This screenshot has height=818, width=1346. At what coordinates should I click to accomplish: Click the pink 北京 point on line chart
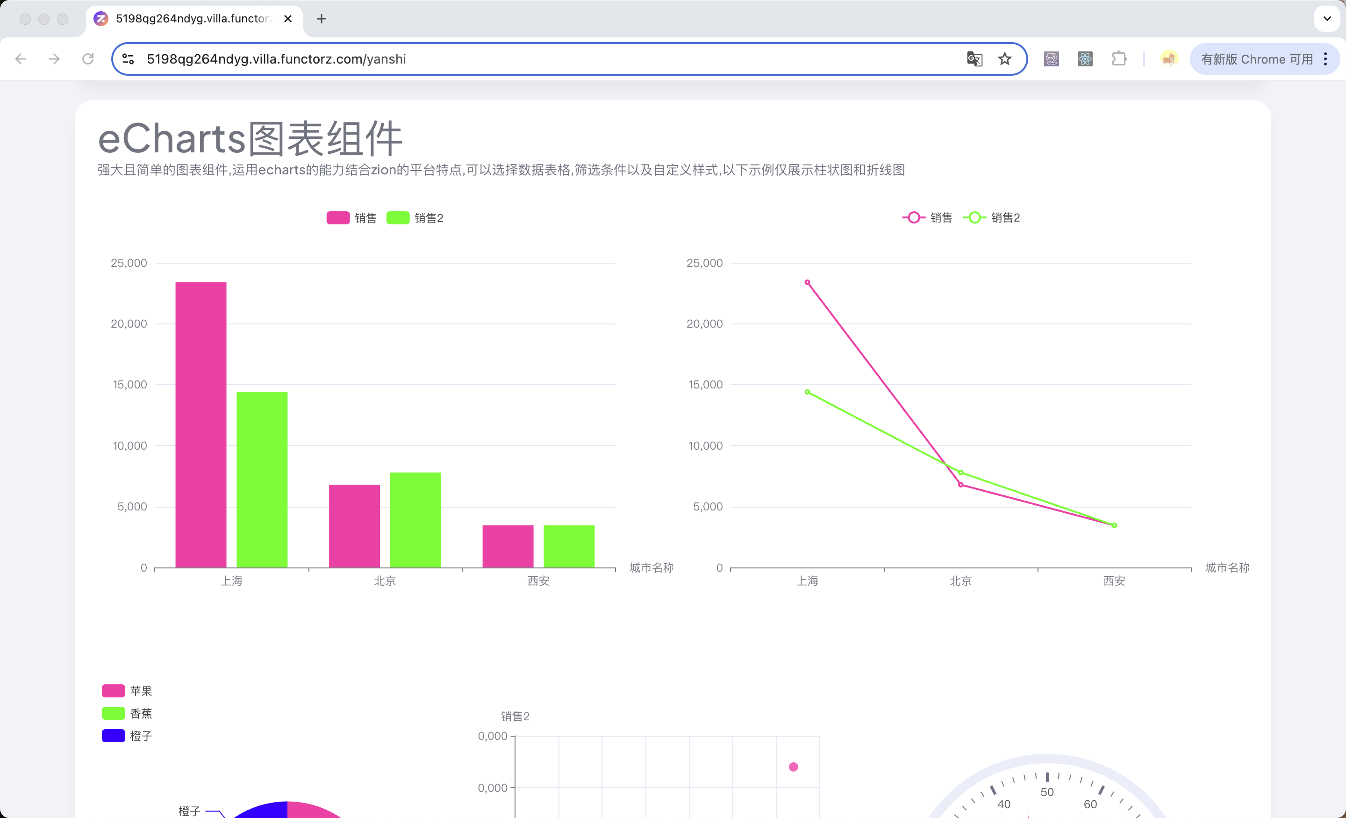point(961,485)
